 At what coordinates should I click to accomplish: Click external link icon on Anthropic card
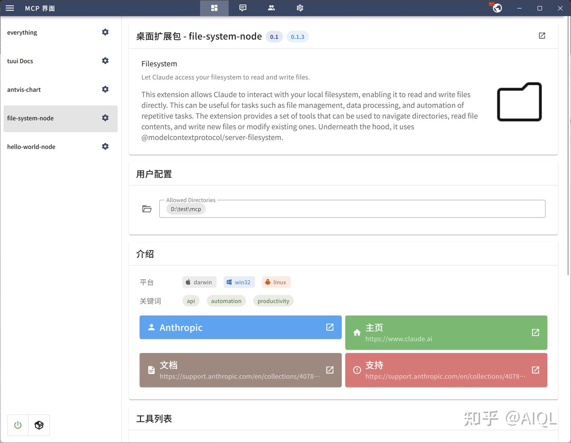330,327
